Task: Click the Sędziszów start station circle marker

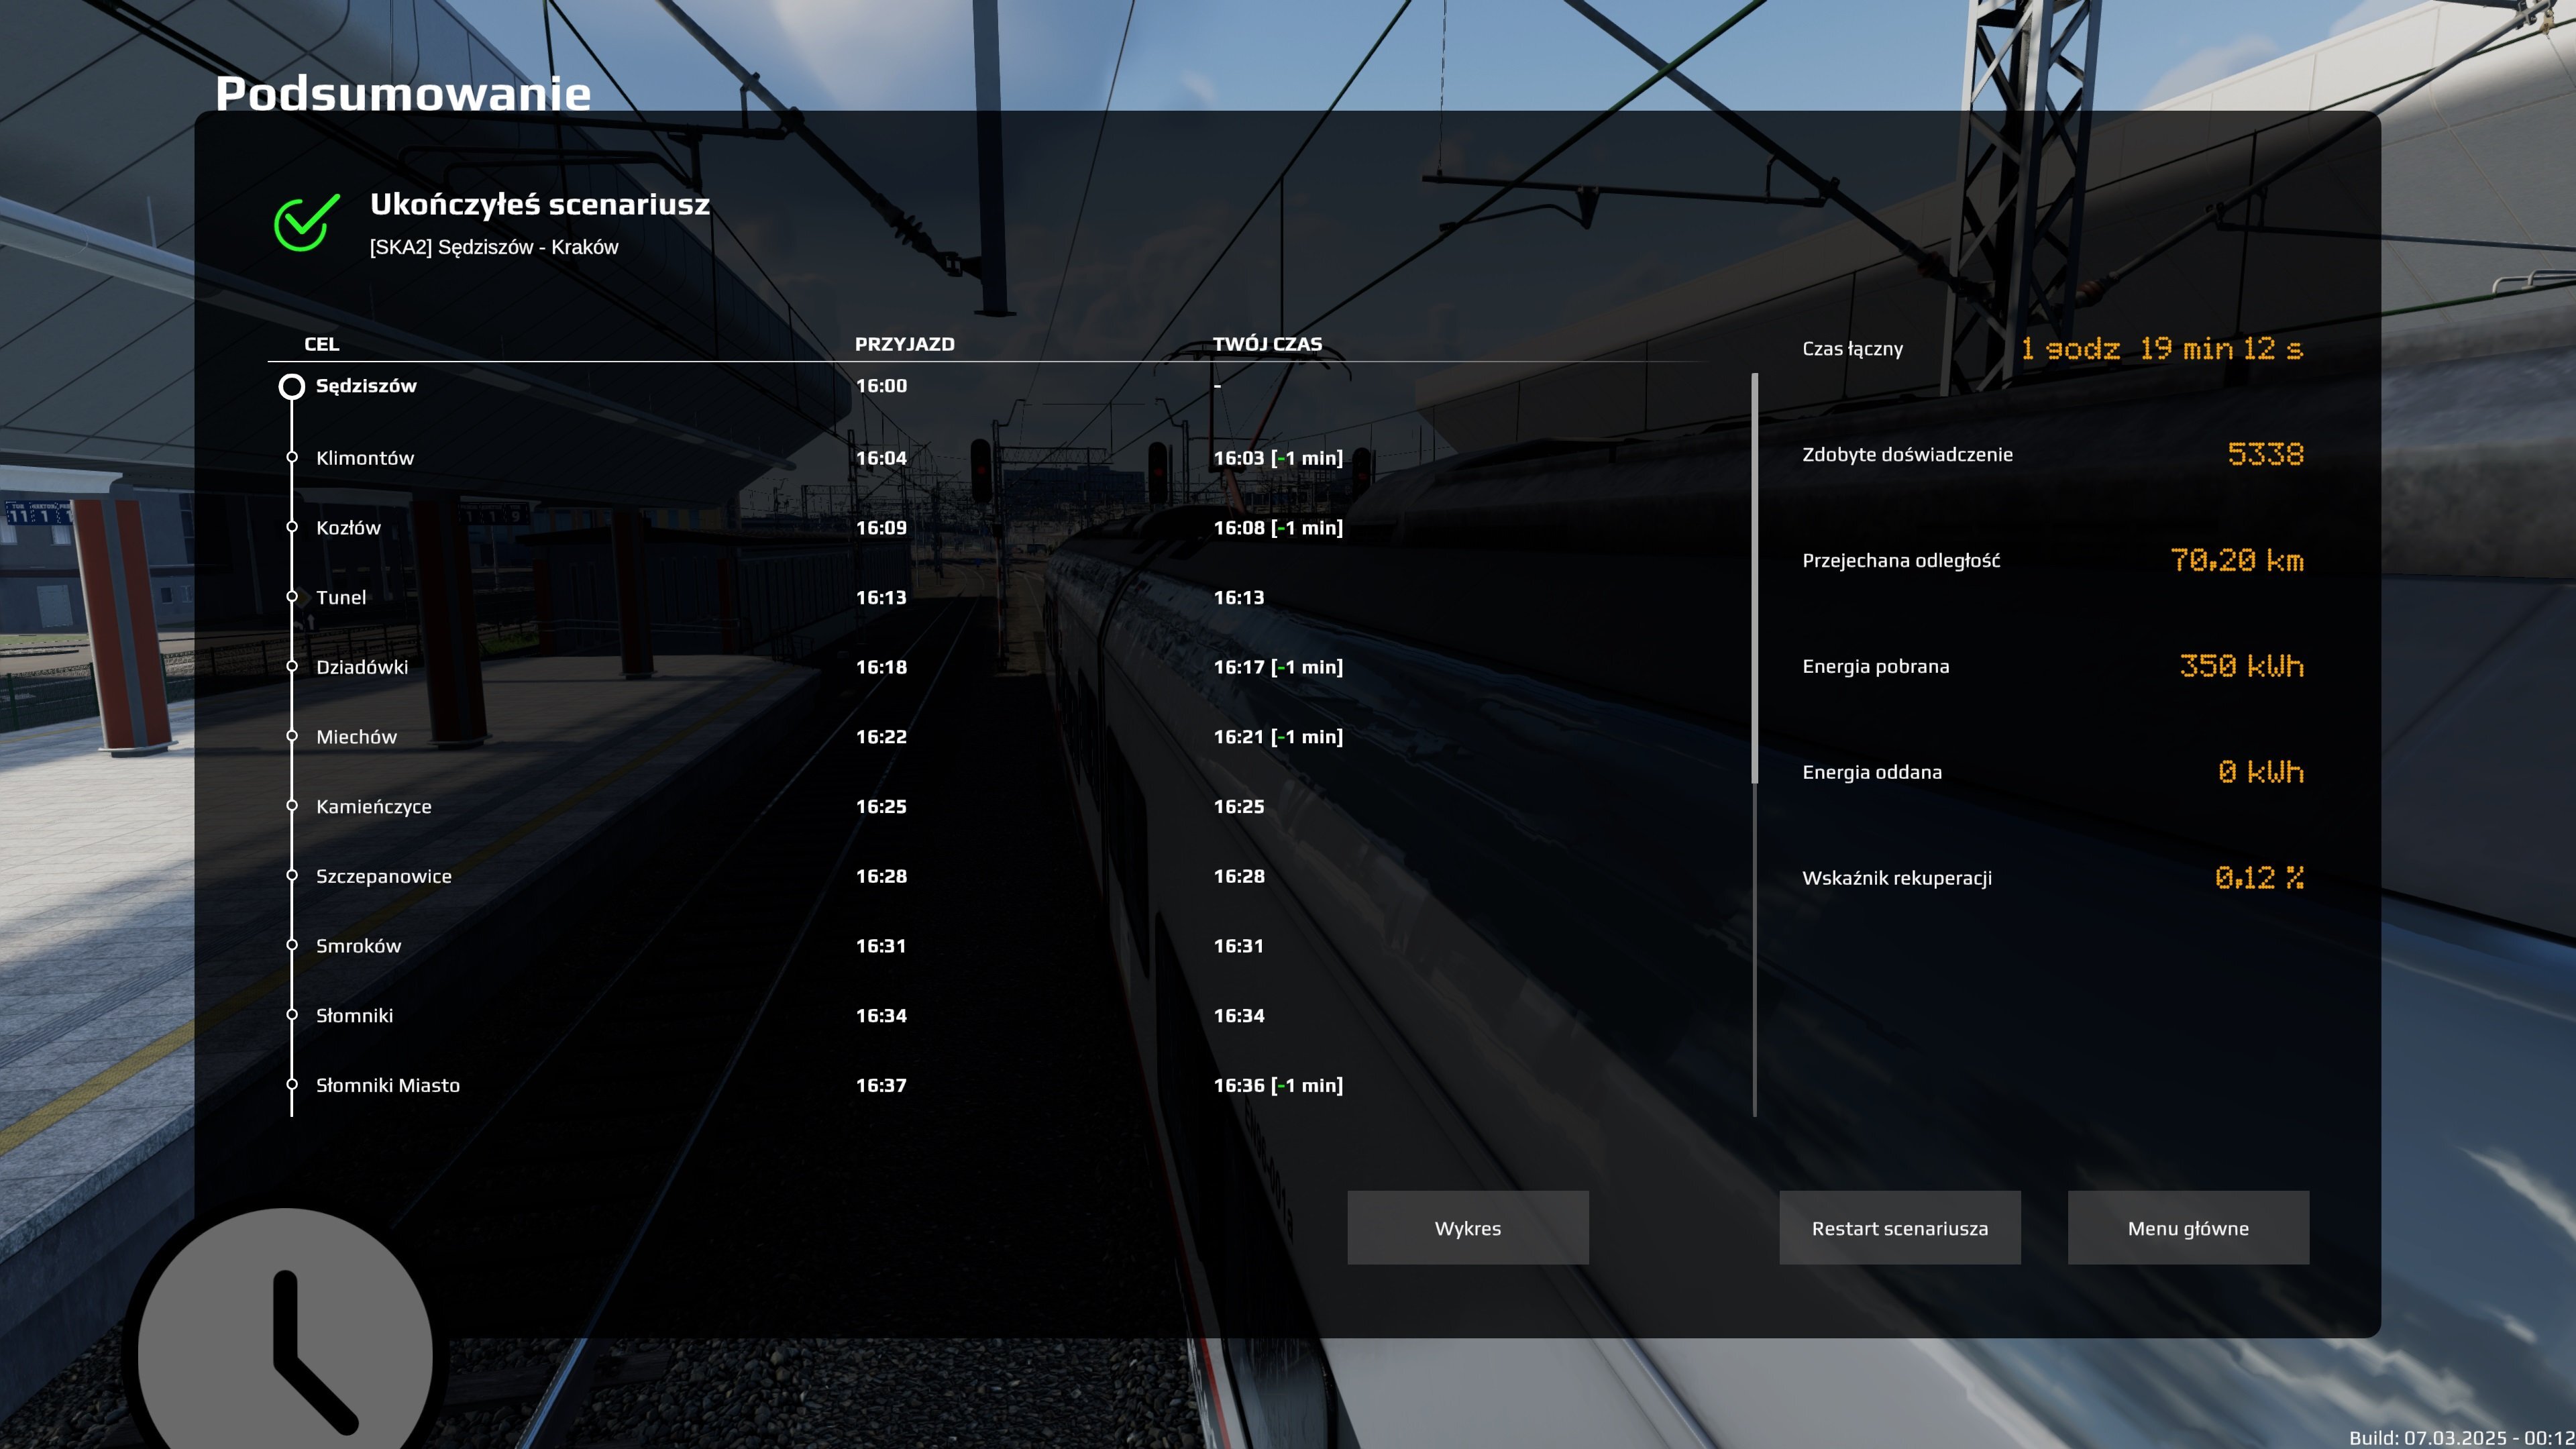Action: [x=291, y=386]
